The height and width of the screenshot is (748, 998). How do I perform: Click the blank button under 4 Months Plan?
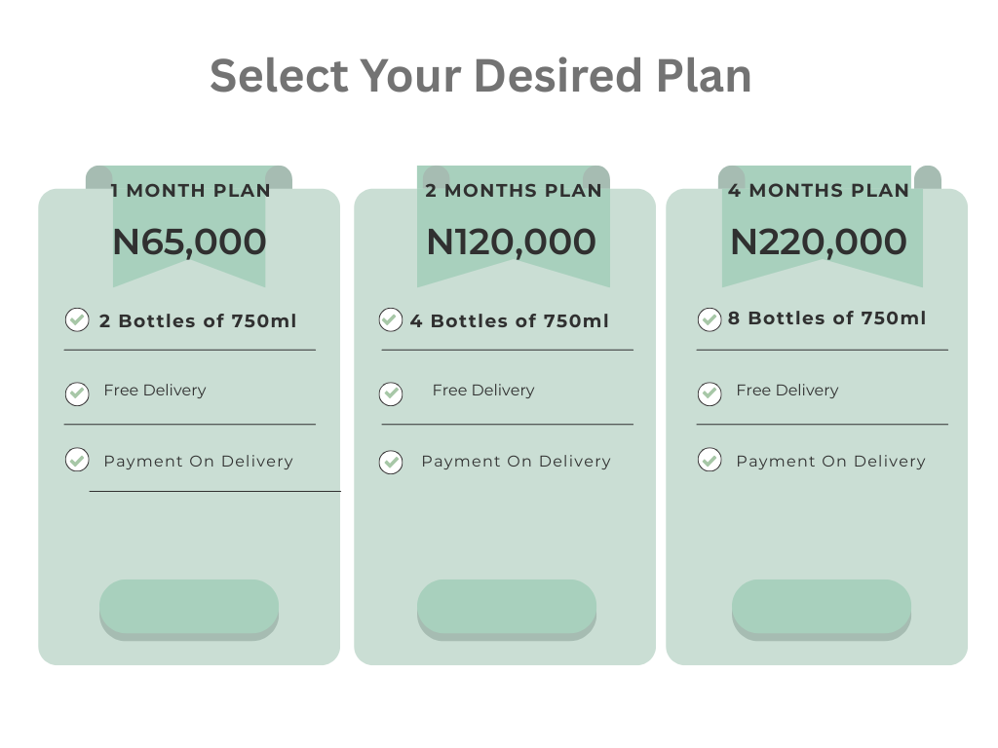pos(821,610)
